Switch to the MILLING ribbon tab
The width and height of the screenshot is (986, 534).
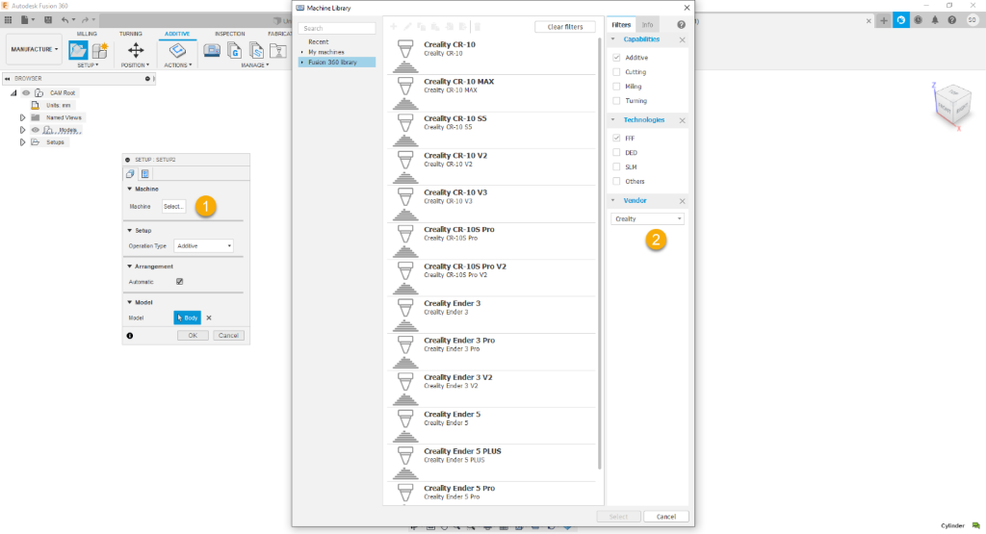pos(87,34)
